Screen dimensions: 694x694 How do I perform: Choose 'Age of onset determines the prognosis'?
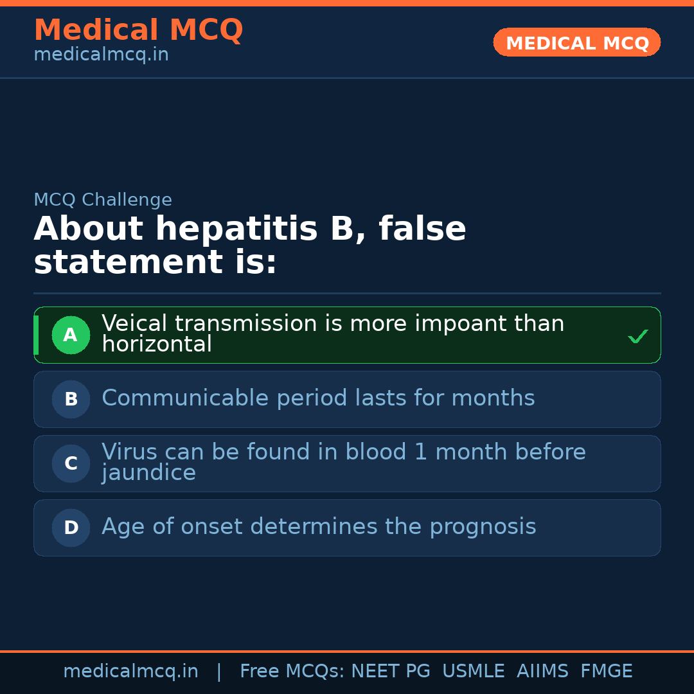pos(319,527)
